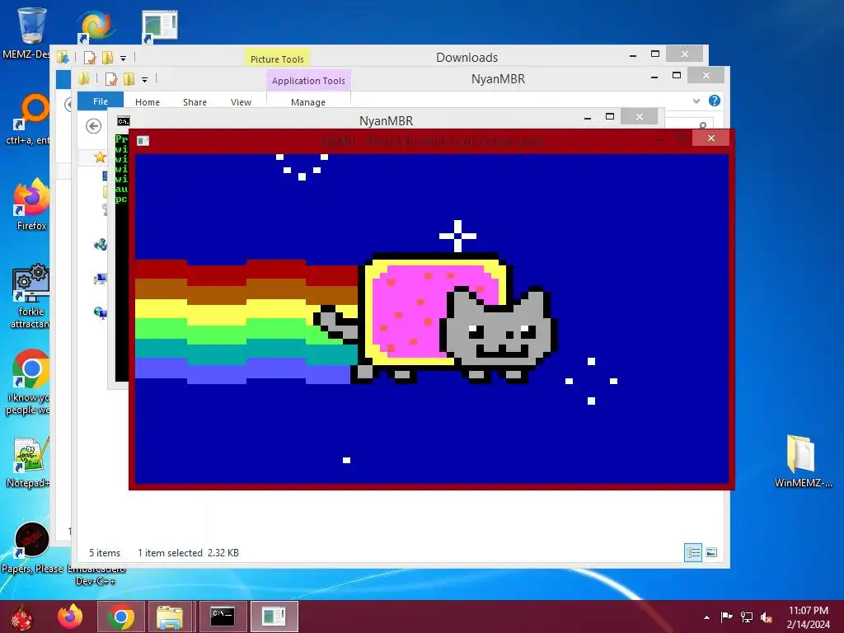Maximize the NyanMBR console window
The image size is (844, 633).
click(x=609, y=117)
